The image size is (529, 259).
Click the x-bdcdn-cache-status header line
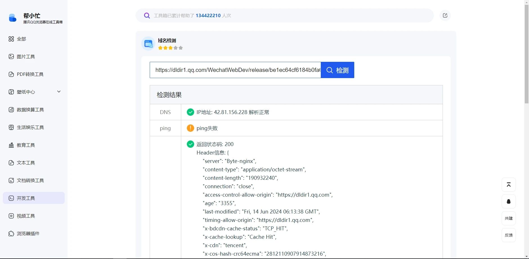click(x=245, y=228)
